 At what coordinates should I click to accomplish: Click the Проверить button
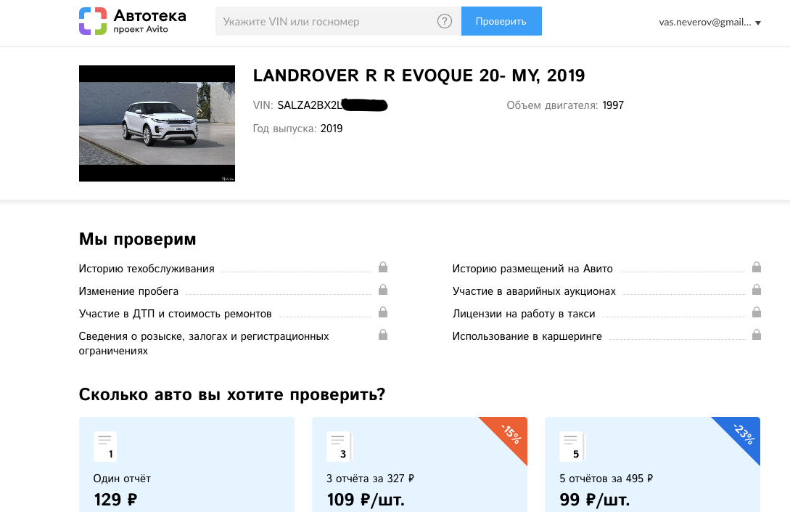(x=501, y=21)
